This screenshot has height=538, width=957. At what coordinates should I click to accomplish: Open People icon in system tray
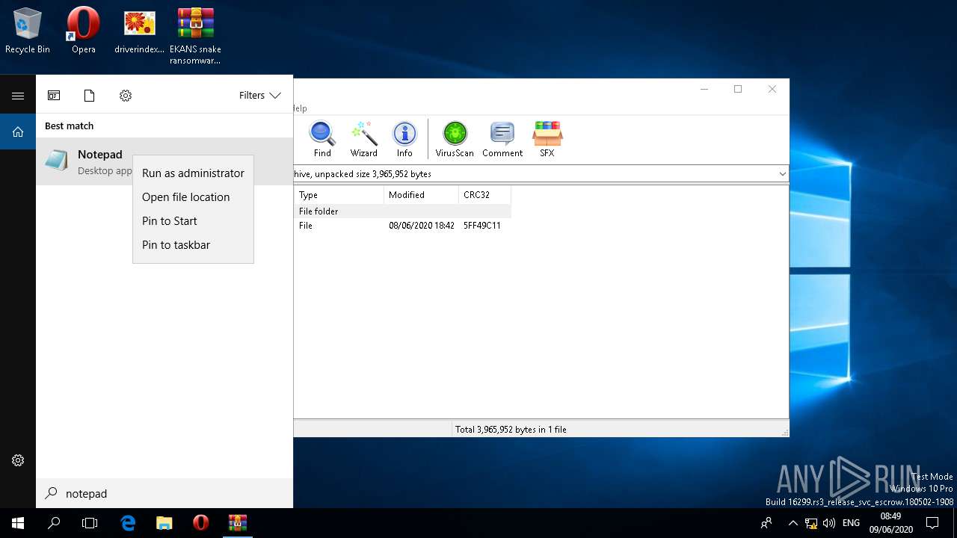tap(766, 523)
